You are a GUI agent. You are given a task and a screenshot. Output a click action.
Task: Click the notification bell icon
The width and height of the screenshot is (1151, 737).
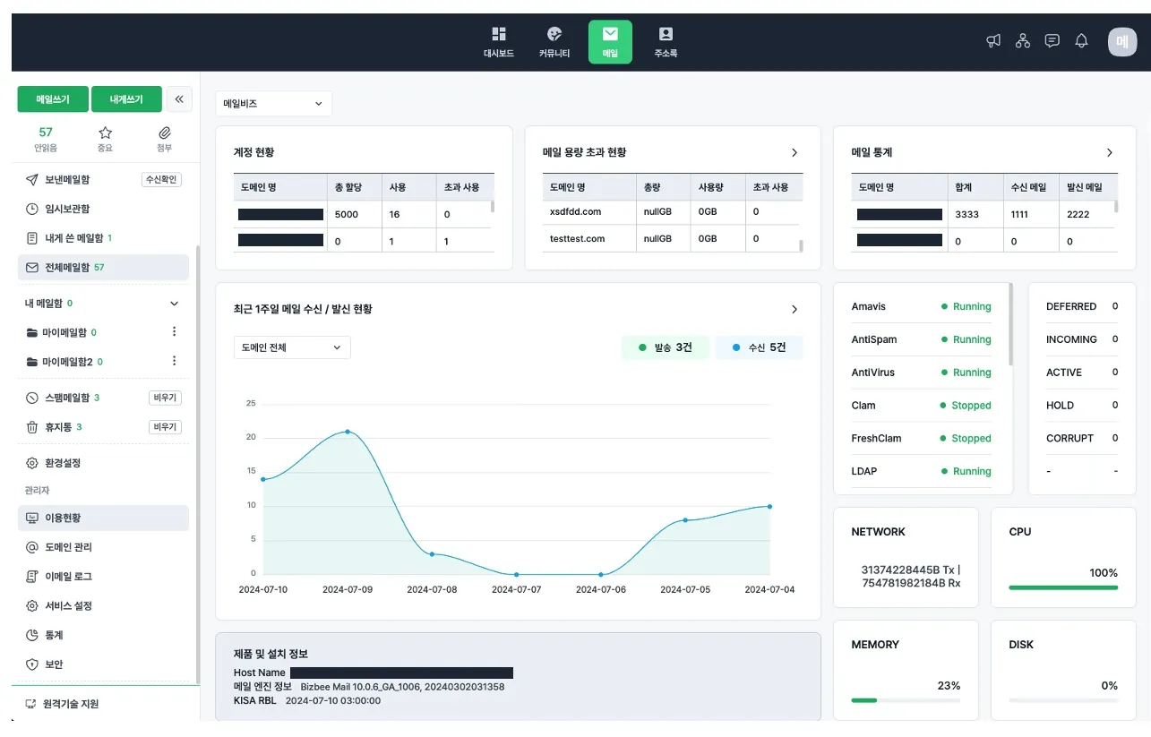tap(1082, 41)
